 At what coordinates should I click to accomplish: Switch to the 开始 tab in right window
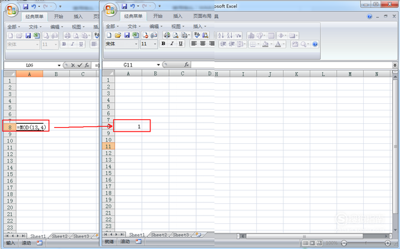[x=157, y=16]
